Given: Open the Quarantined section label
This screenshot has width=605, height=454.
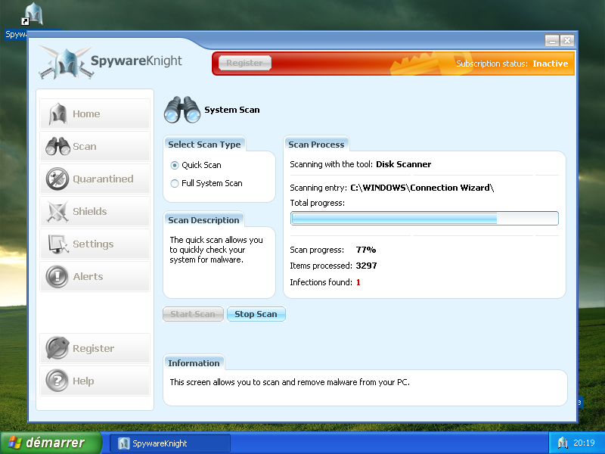Looking at the screenshot, I should 103,179.
